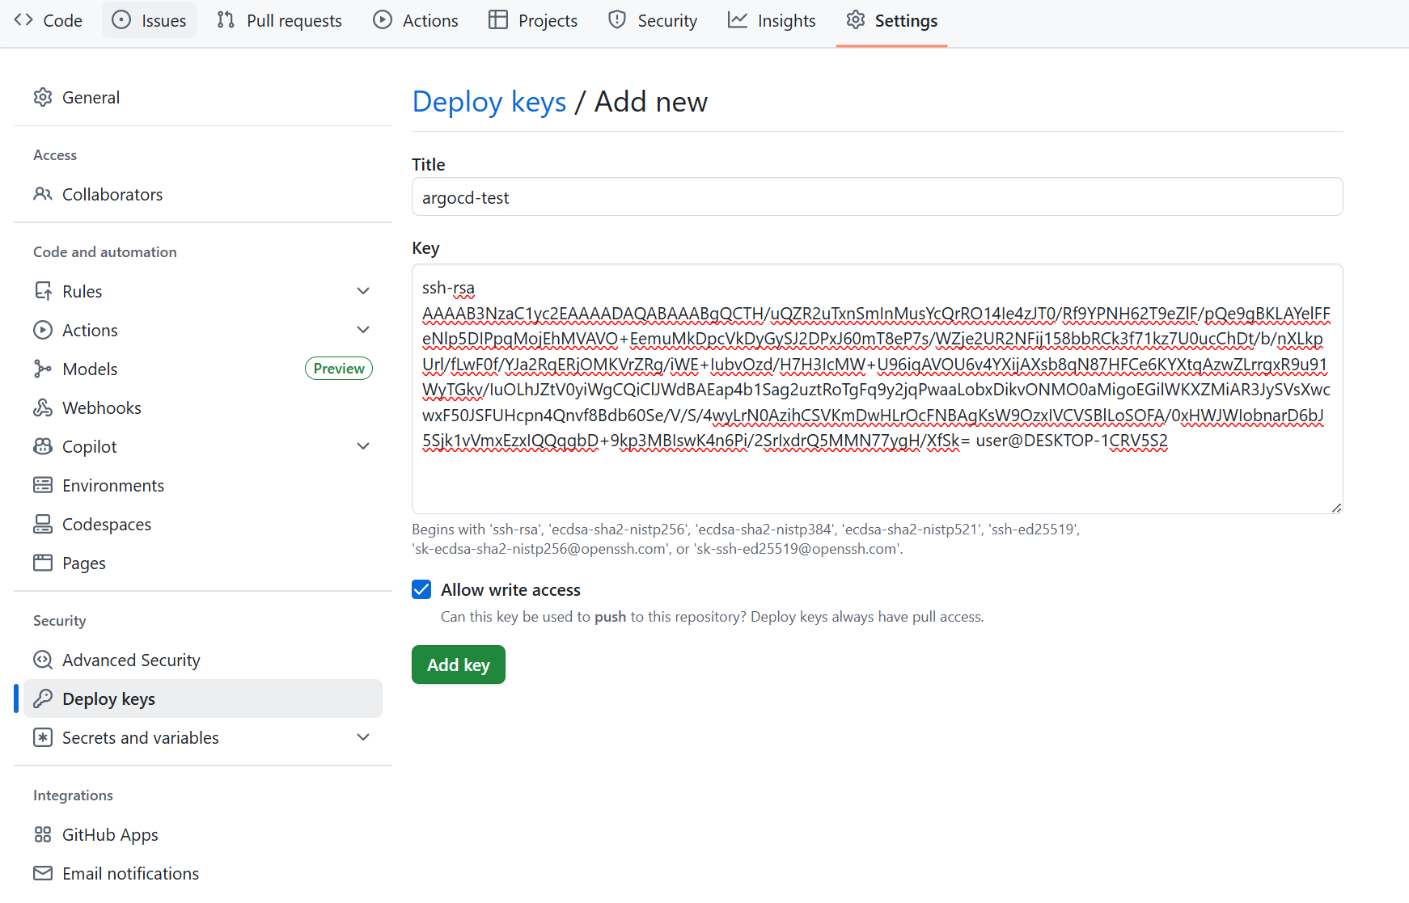1409x903 pixels.
Task: Open General settings in sidebar
Action: click(x=203, y=98)
